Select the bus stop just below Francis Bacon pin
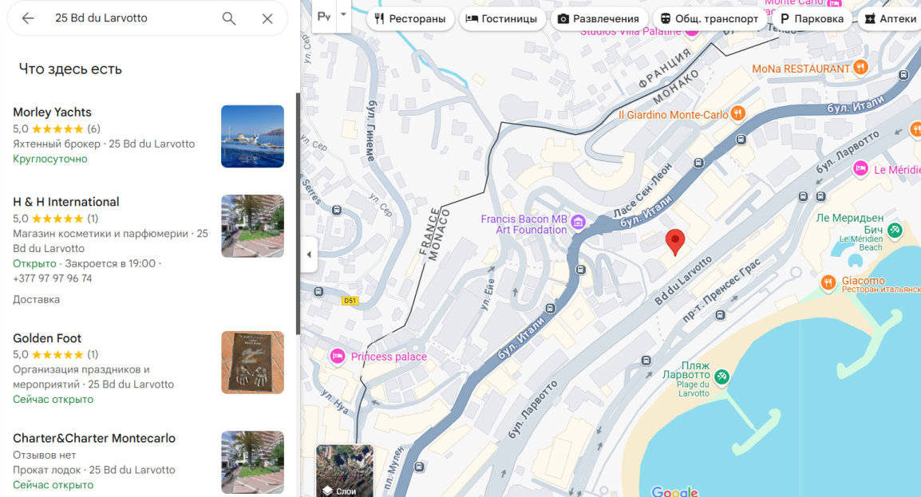 tap(580, 270)
